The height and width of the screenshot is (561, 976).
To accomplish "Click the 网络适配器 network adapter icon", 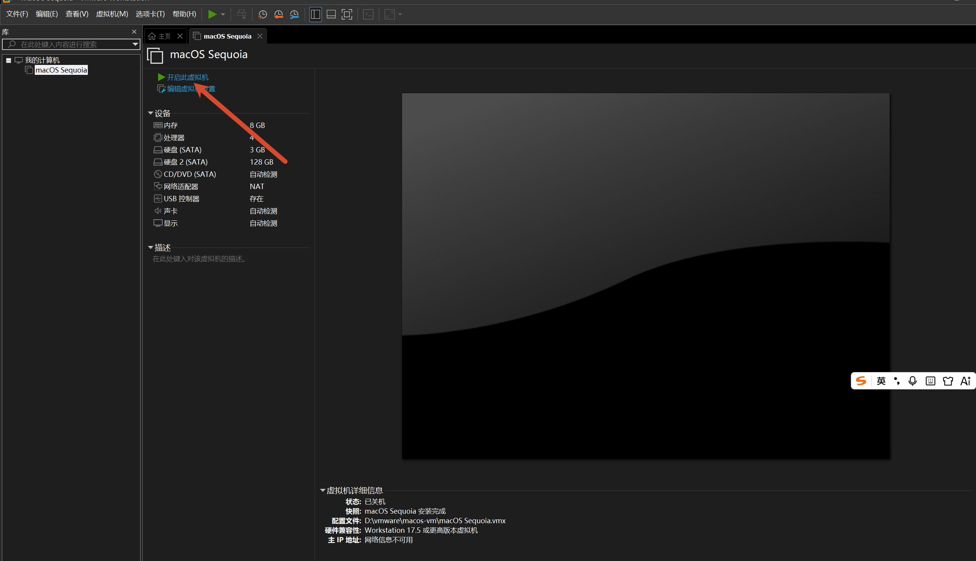I will (158, 186).
